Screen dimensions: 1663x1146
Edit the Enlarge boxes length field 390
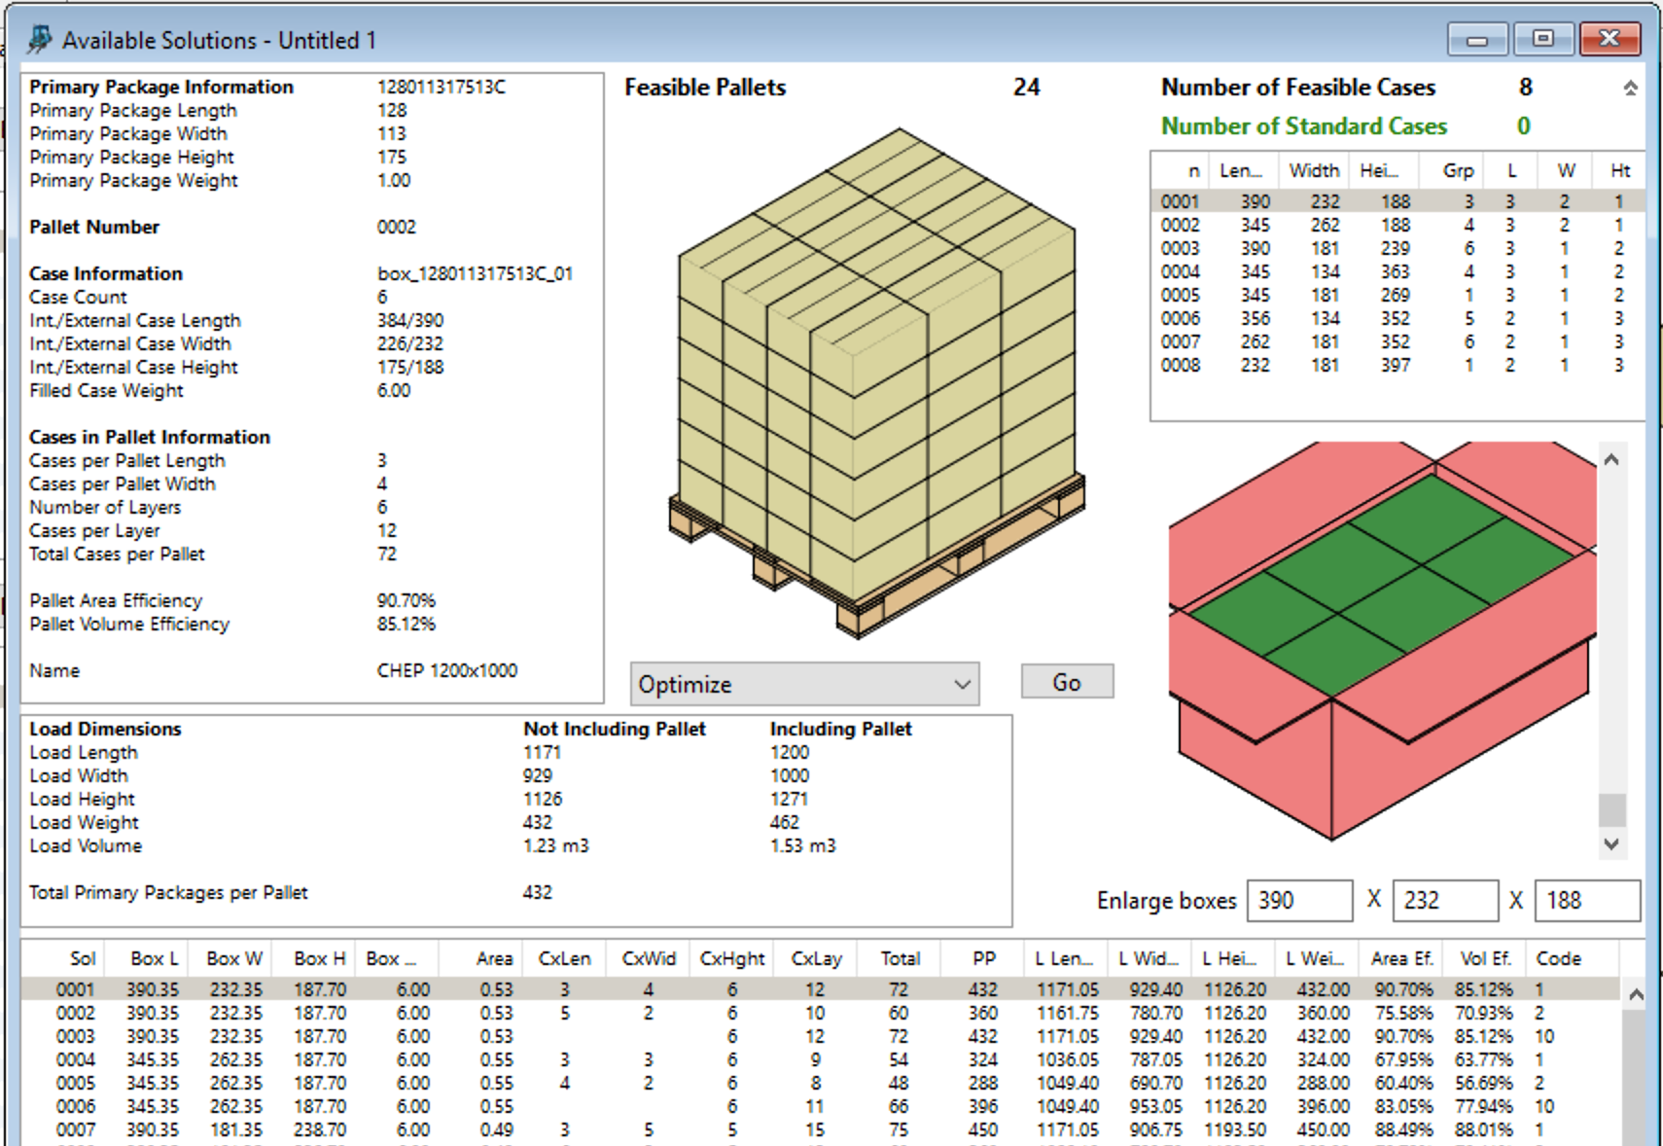(x=1299, y=901)
